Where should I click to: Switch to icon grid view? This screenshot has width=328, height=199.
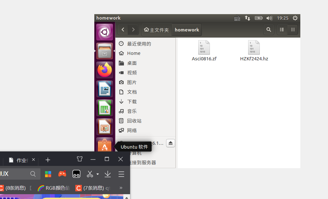293,30
